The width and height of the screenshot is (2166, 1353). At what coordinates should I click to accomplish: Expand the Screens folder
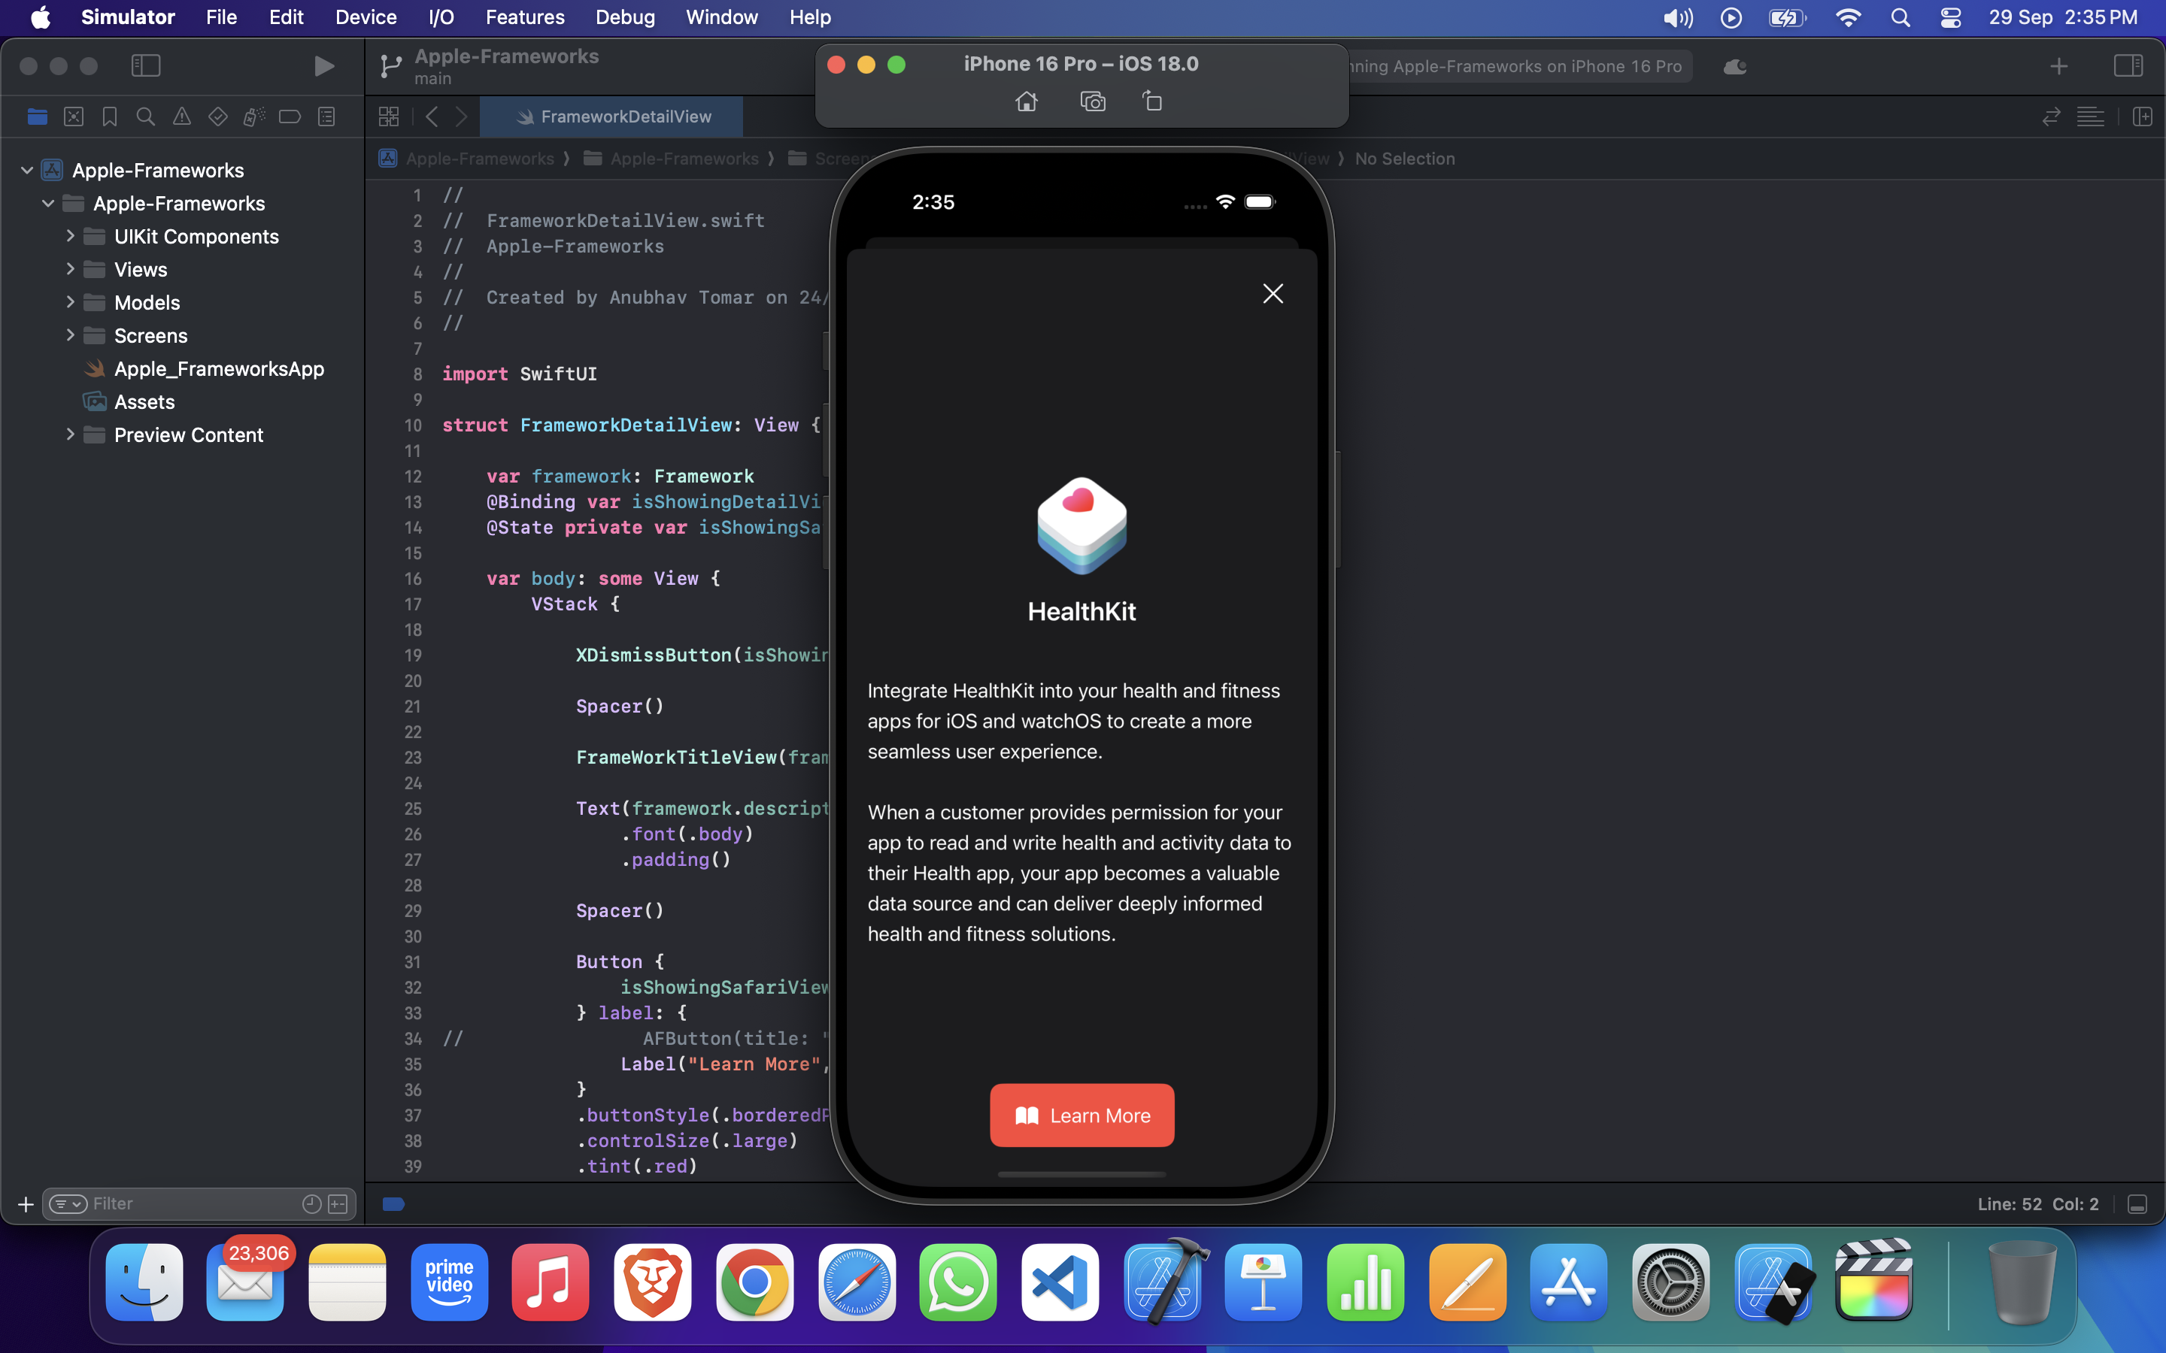click(x=71, y=334)
